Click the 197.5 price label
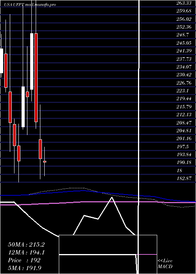The height and width of the screenshot is (274, 196). click(x=183, y=147)
